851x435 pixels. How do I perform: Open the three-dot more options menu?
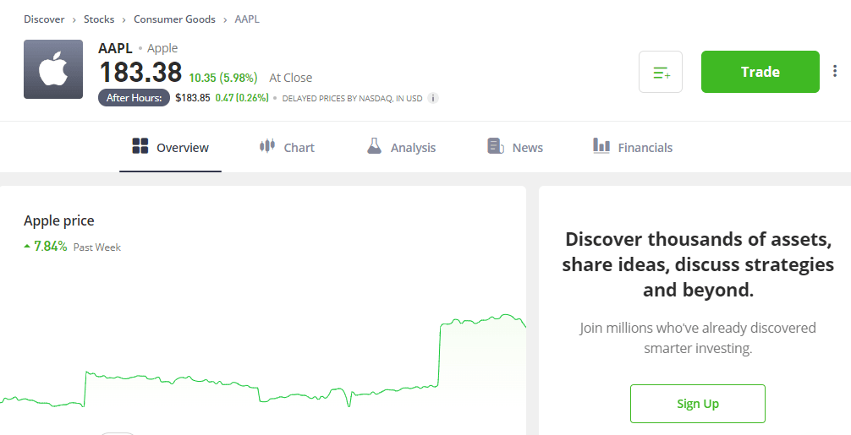[835, 72]
